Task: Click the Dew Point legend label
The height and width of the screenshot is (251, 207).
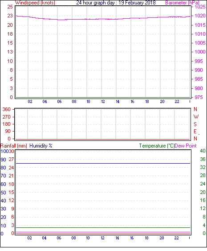Action: pos(186,146)
